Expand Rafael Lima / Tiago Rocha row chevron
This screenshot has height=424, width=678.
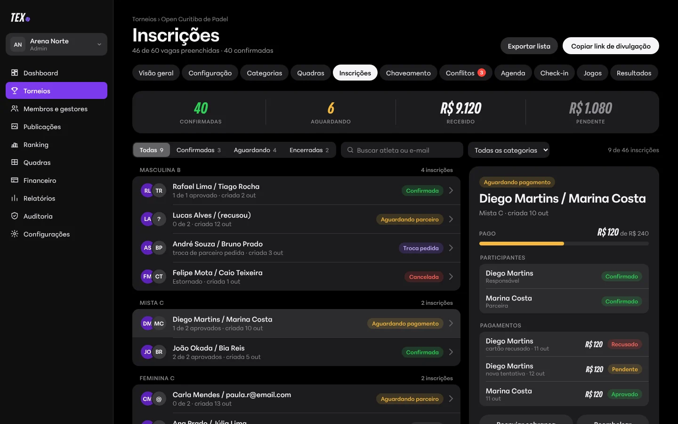pos(451,190)
